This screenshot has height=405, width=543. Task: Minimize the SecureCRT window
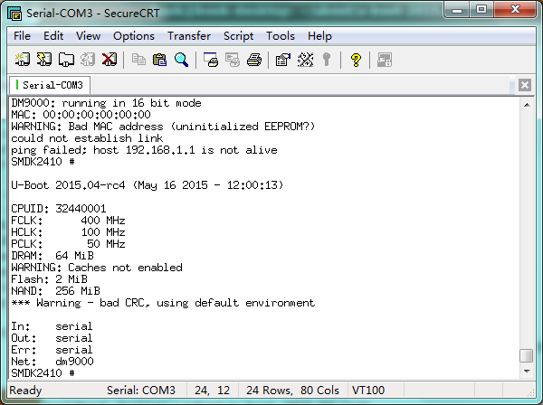(457, 10)
